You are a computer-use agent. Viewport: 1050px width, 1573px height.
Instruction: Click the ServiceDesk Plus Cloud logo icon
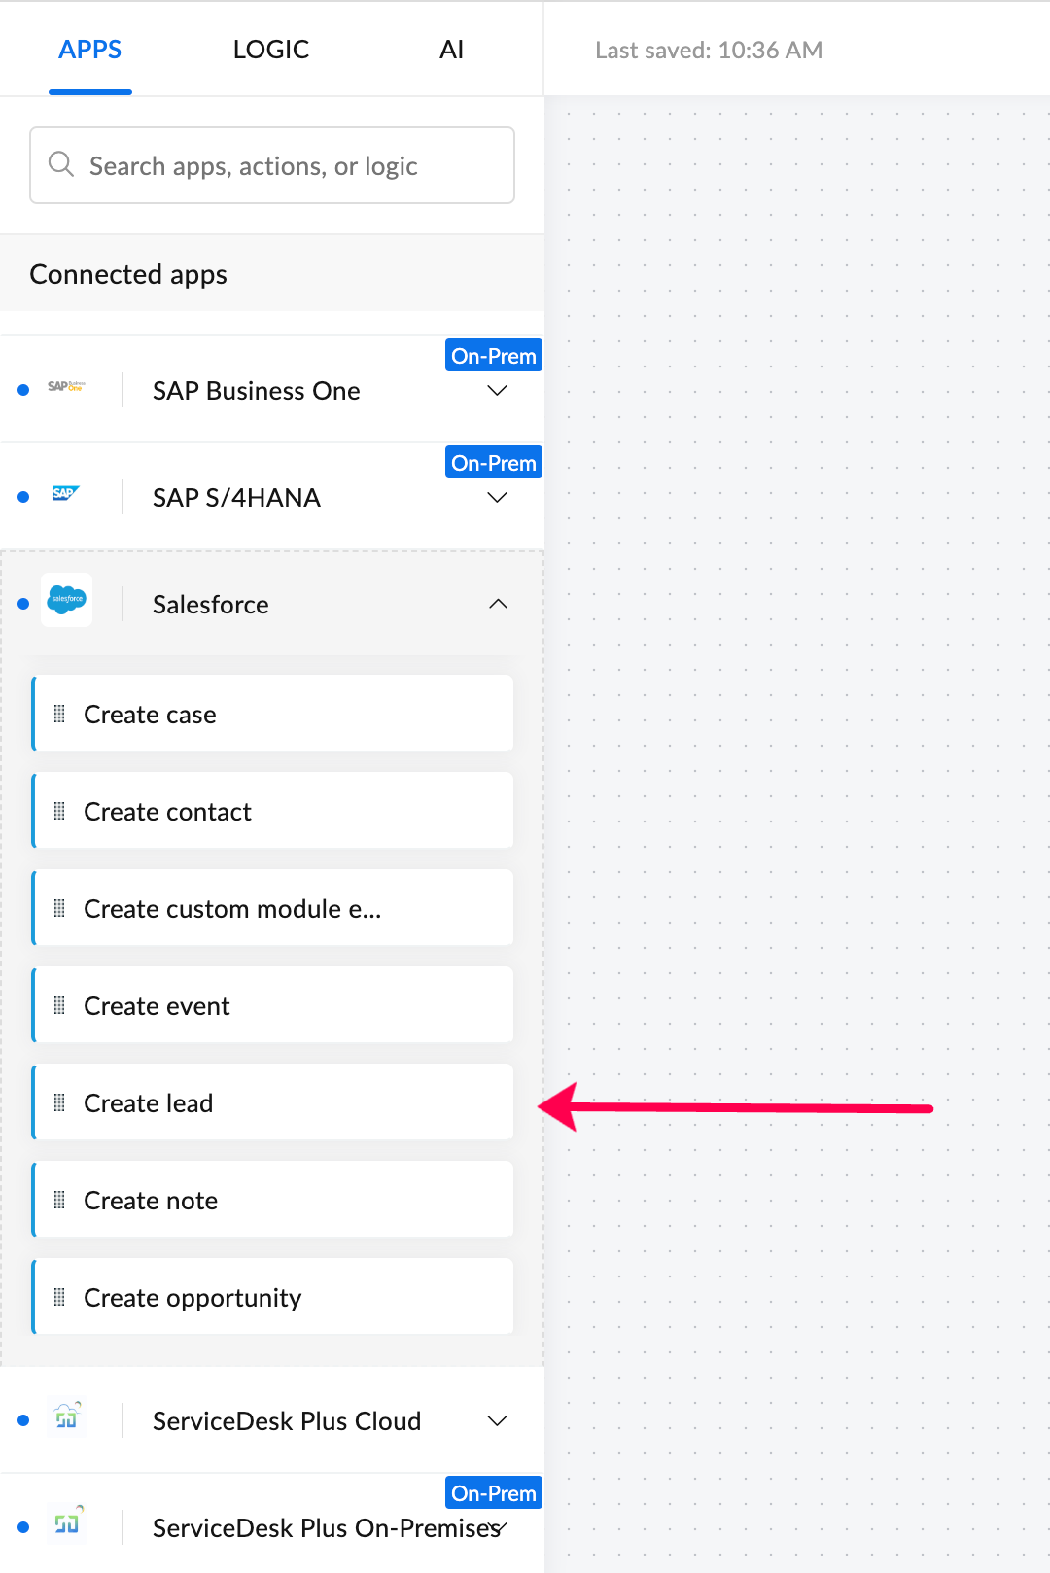(66, 1417)
